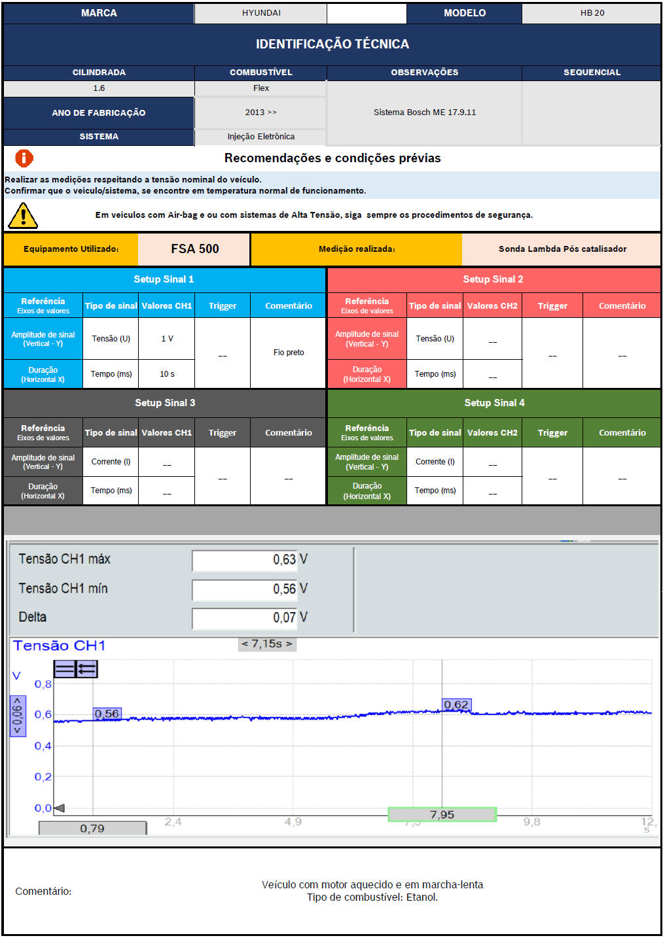Click the vertical 0,06 delta indicator
This screenshot has width=663, height=938.
click(18, 716)
